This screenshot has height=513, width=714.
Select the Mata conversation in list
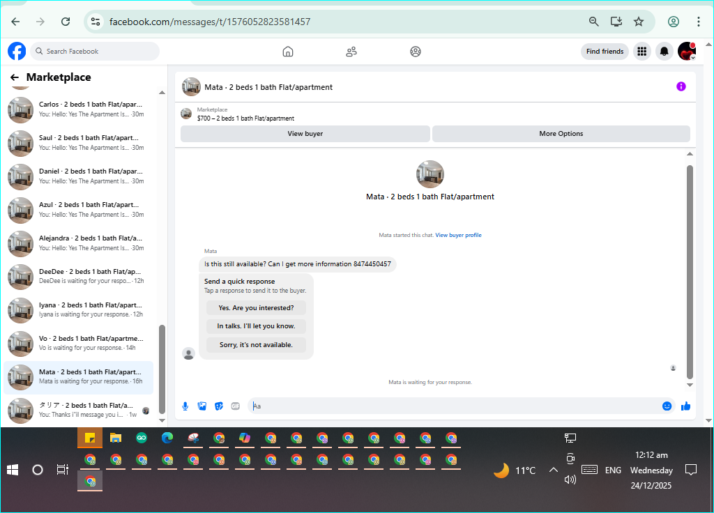(x=78, y=377)
